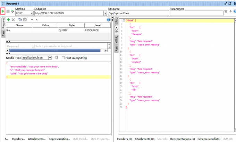Move selected parameter up with arrow
Viewport: 236px width, 142px height.
[x=36, y=20]
